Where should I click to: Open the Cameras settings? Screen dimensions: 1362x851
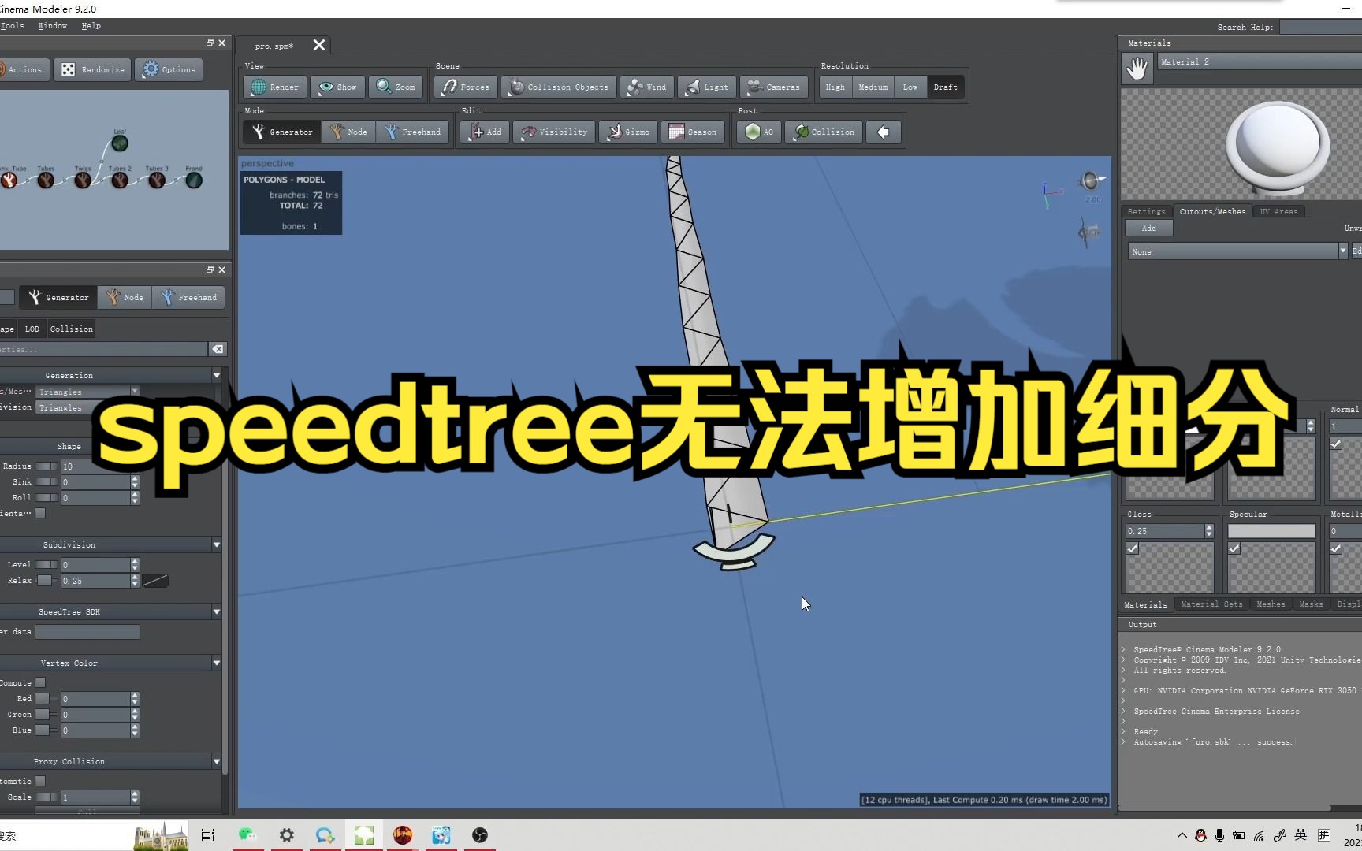pyautogui.click(x=774, y=87)
